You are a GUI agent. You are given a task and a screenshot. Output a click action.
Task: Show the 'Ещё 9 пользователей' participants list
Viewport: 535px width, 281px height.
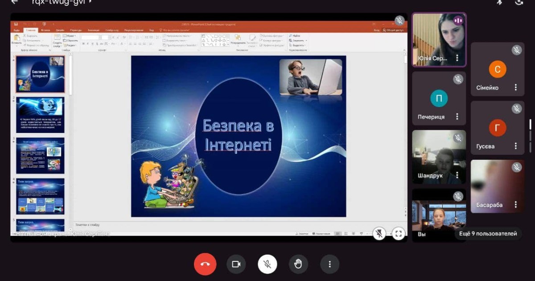[x=488, y=233]
